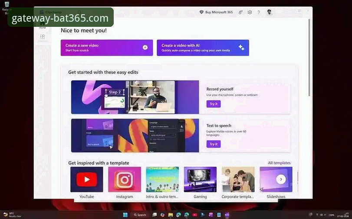Select the Corporate templates thumbnail
The image size is (352, 219).
[x=238, y=179]
